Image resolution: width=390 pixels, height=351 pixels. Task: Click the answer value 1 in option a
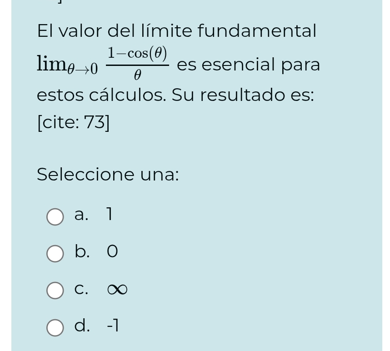point(109,214)
